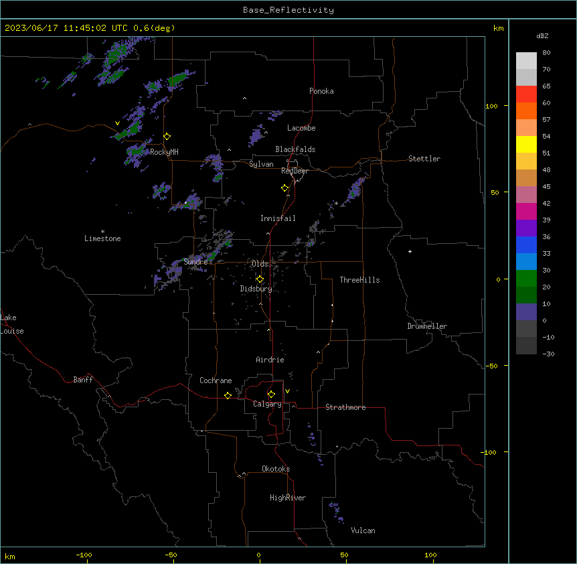Click the dBZ legend heading

pos(542,36)
